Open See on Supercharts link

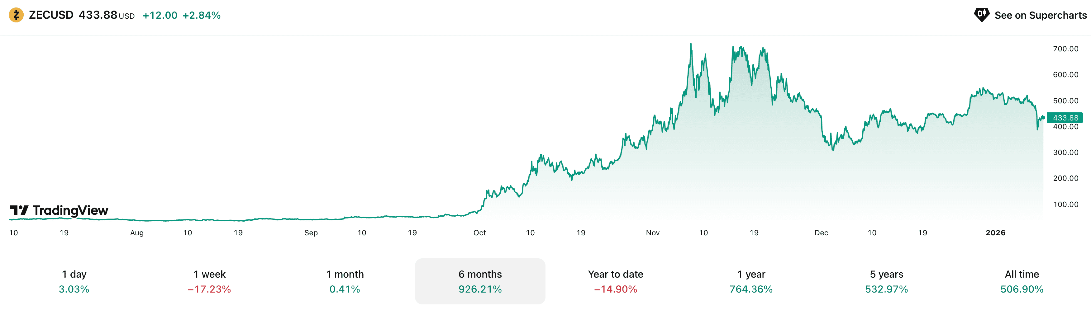pos(1040,15)
